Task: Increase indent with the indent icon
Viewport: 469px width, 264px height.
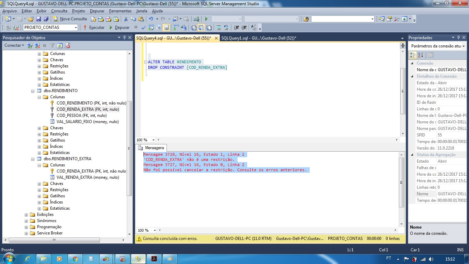Action: [244, 27]
